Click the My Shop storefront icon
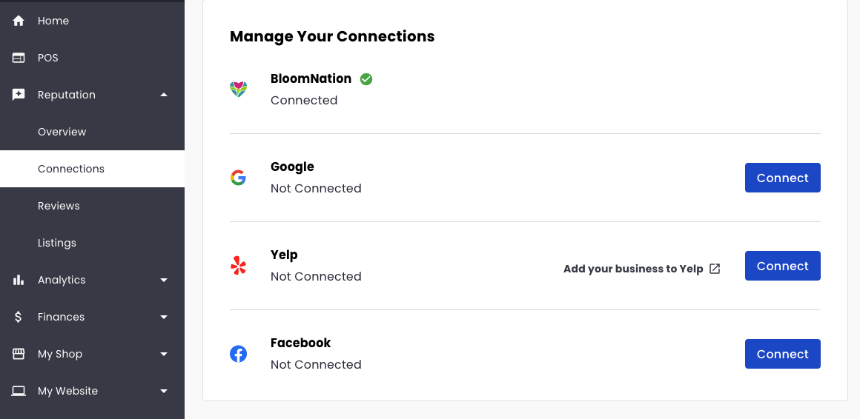 pyautogui.click(x=18, y=354)
